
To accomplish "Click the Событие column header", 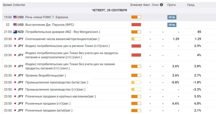I will click(19, 5).
